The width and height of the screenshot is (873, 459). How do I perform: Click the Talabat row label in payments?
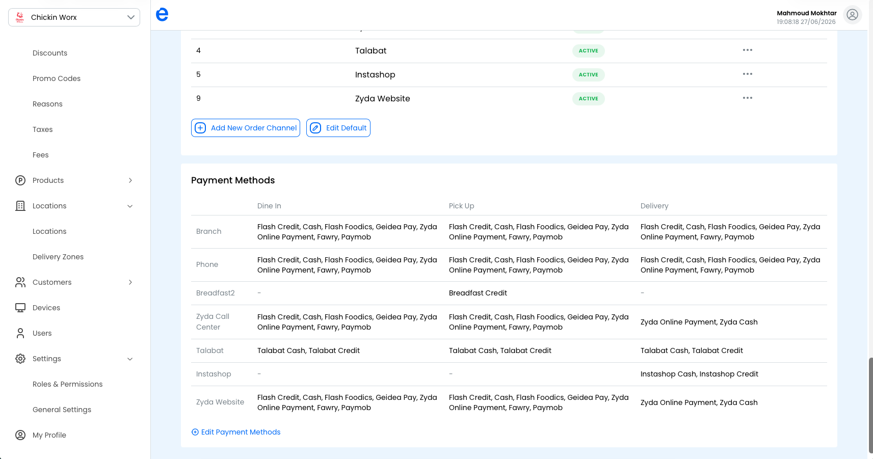(210, 350)
